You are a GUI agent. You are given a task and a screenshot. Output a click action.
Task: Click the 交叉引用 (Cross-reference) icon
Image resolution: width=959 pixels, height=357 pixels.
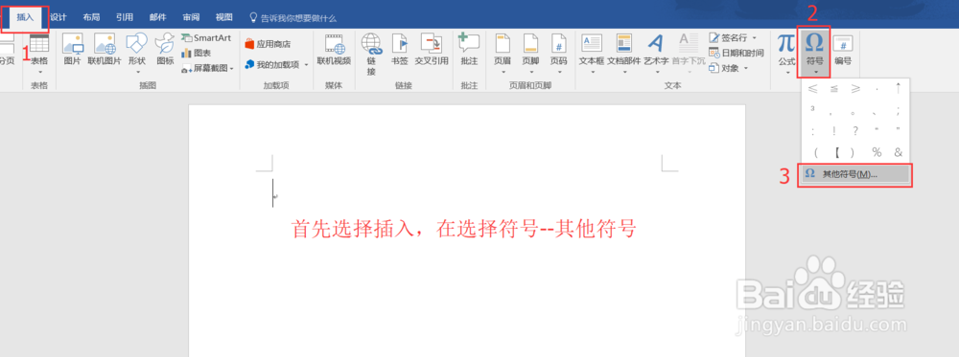click(x=432, y=50)
